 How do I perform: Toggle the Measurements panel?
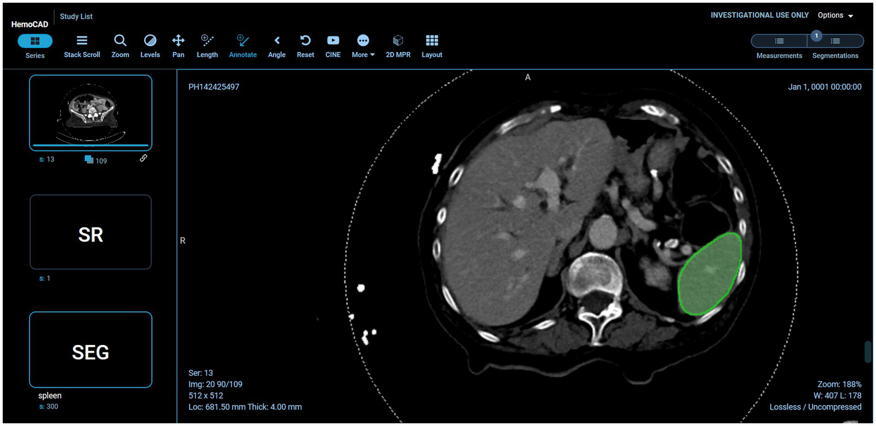779,41
